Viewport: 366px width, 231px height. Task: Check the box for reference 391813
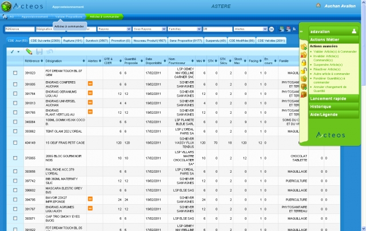tap(15, 103)
